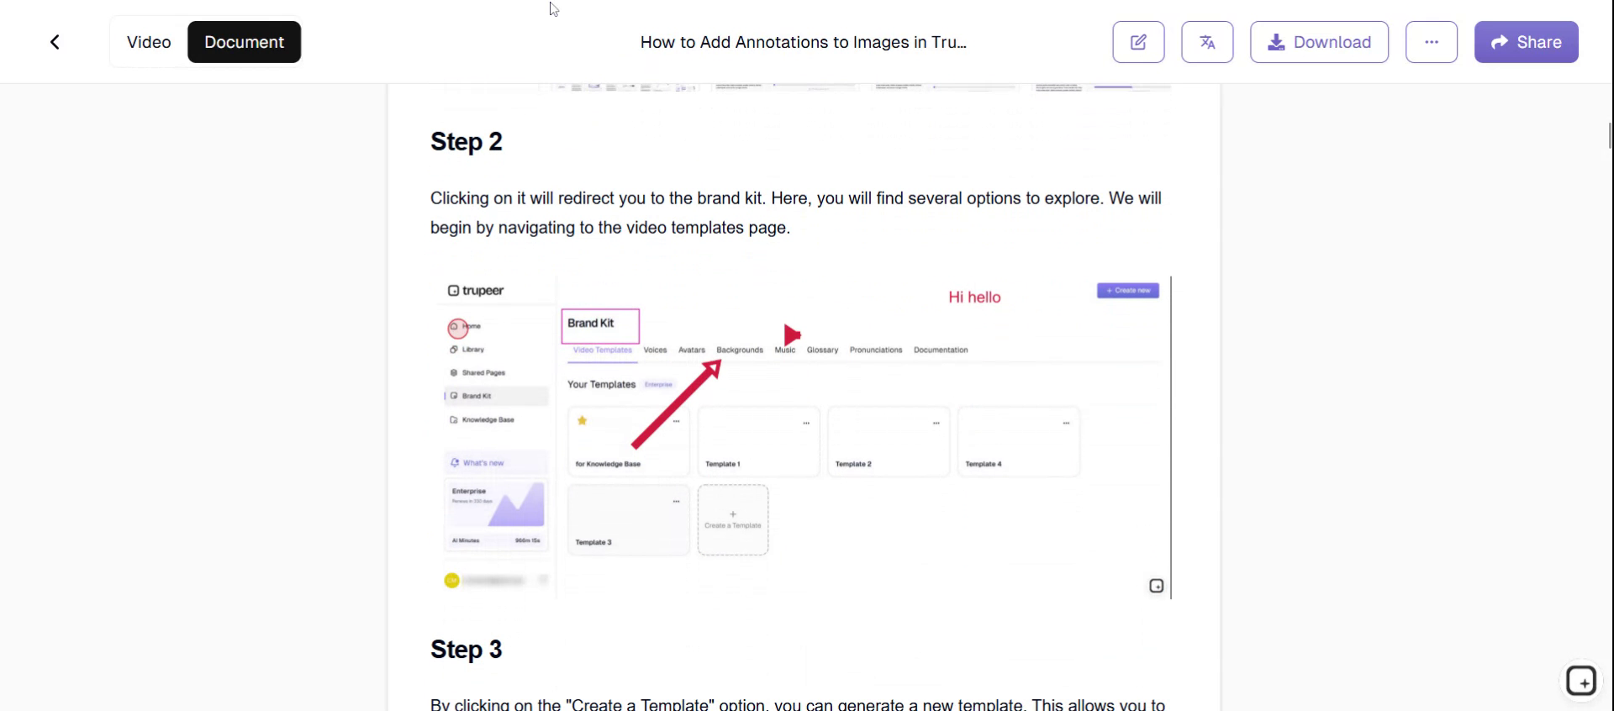Switch to the Video tab
The height and width of the screenshot is (711, 1614).
(149, 42)
